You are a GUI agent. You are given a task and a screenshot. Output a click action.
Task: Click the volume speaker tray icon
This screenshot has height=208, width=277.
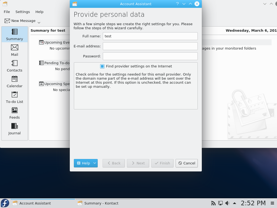click(227, 203)
